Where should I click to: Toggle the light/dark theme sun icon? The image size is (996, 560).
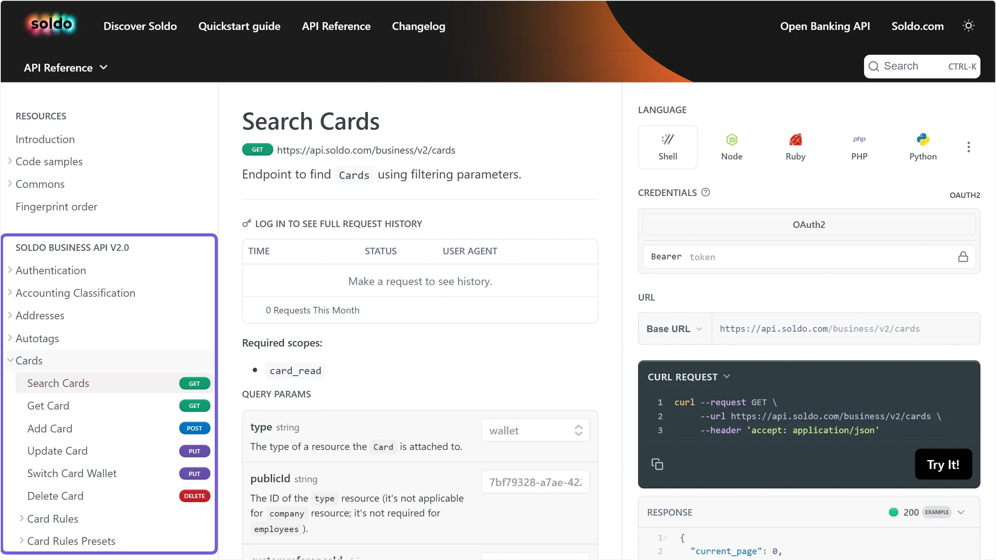coord(968,26)
